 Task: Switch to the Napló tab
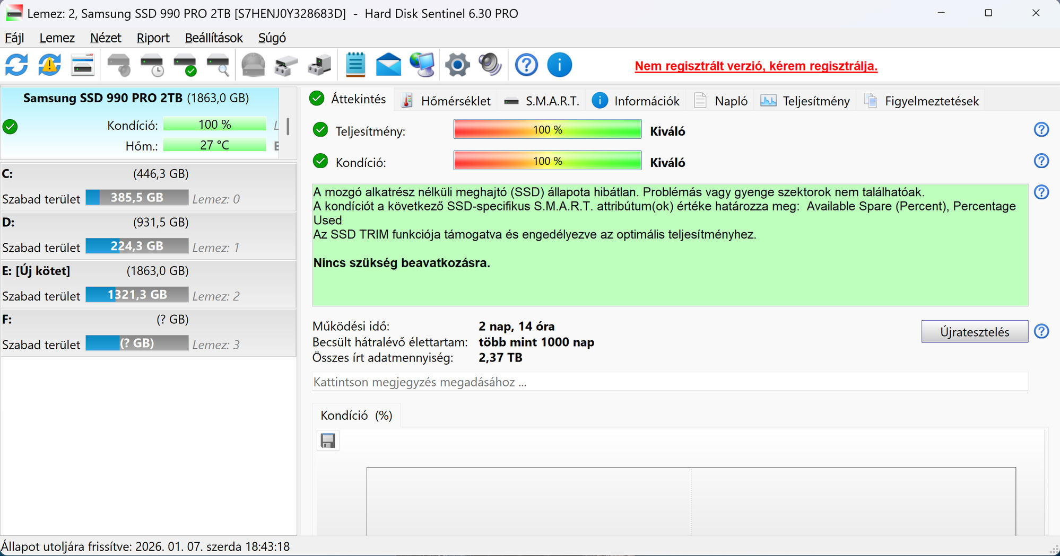721,101
